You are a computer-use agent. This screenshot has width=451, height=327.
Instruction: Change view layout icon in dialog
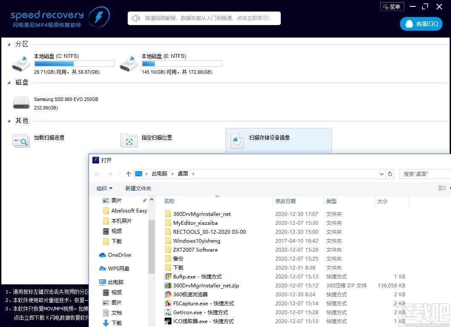[x=442, y=188]
